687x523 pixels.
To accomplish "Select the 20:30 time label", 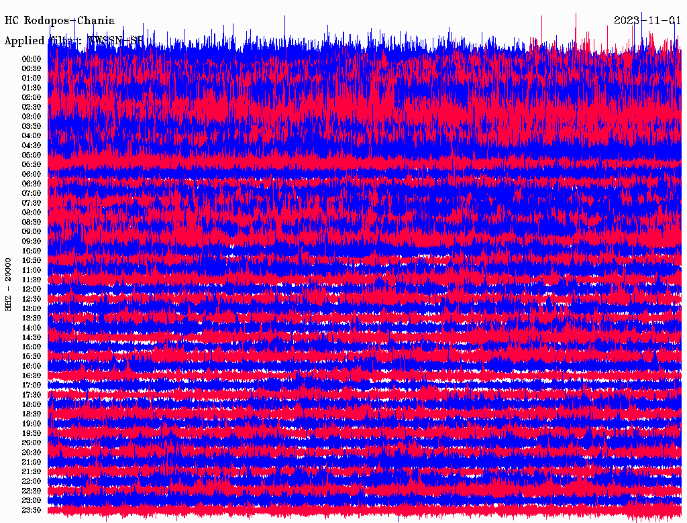I will pos(31,453).
